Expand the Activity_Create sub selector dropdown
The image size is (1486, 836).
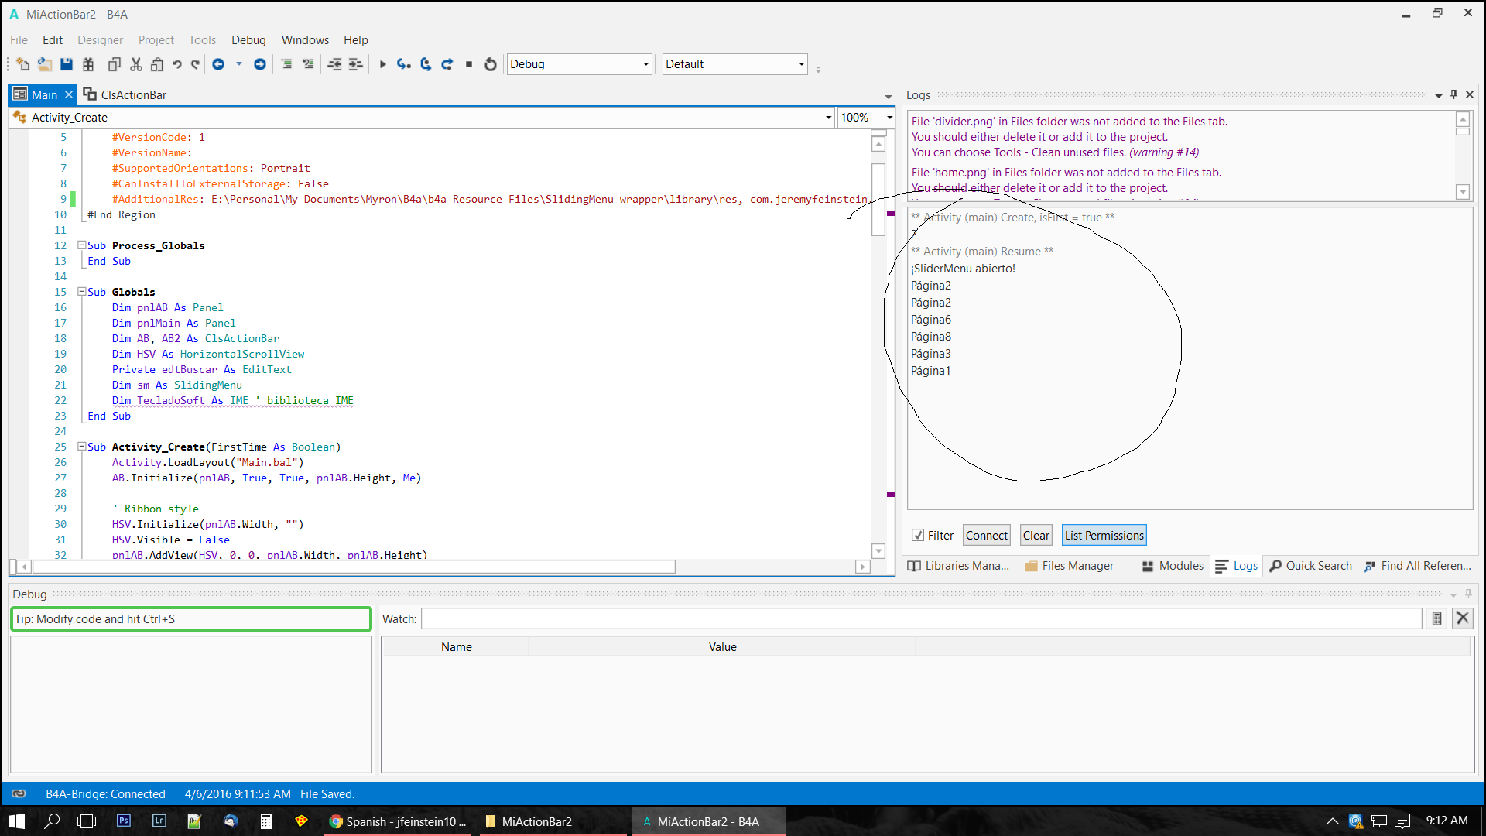click(828, 118)
